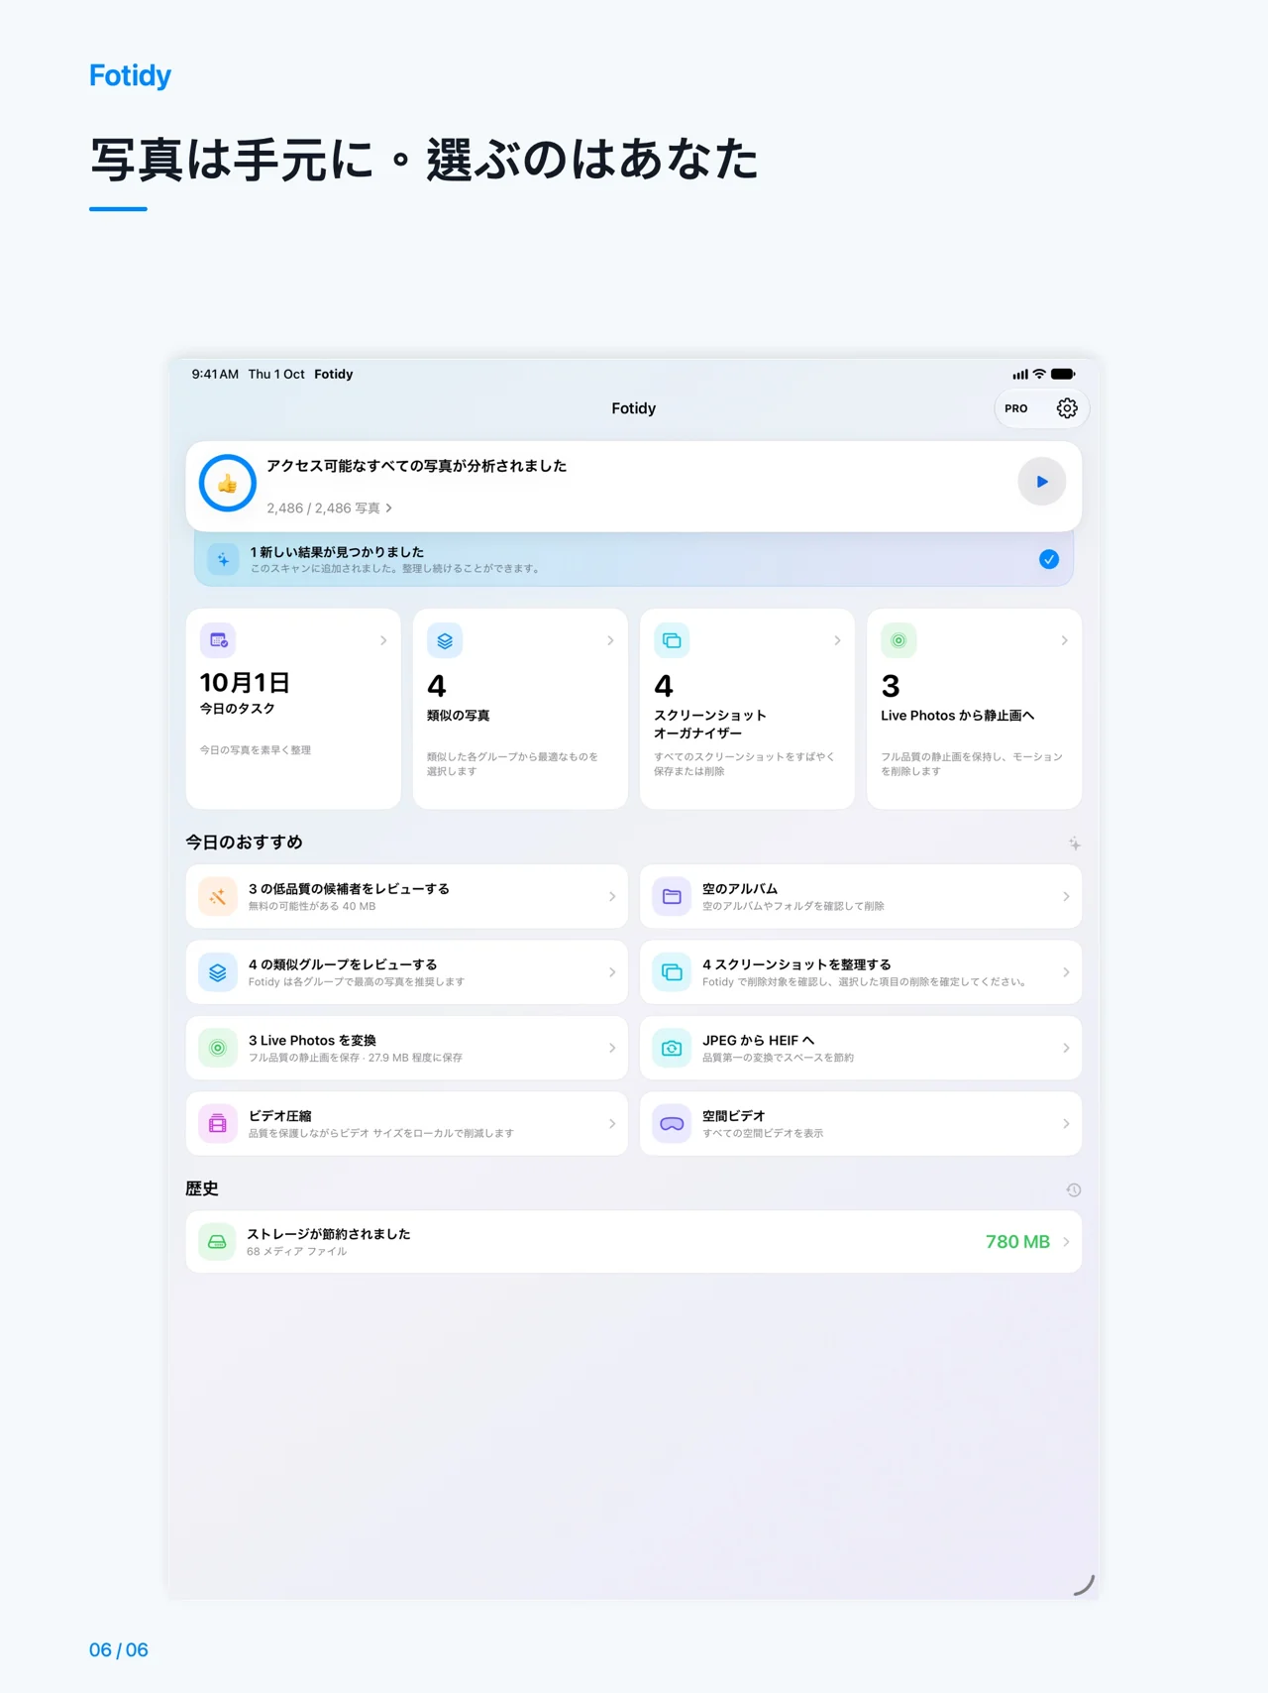Start scan with the play button
The width and height of the screenshot is (1268, 1693).
(1041, 482)
